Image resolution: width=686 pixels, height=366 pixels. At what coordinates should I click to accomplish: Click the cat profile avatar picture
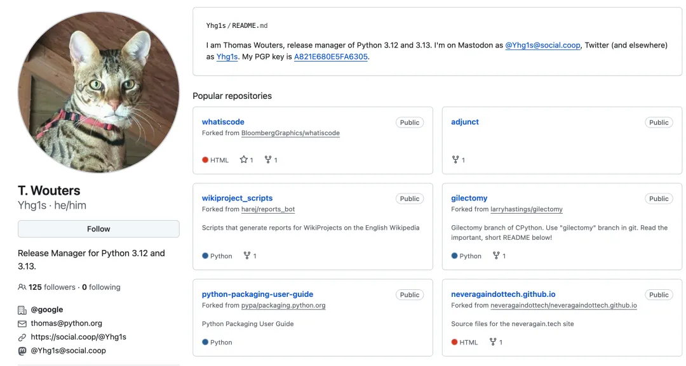[98, 92]
